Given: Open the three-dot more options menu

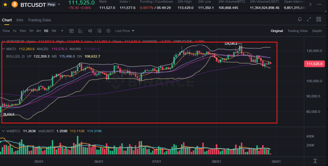Looking at the screenshot, I should [319, 4].
